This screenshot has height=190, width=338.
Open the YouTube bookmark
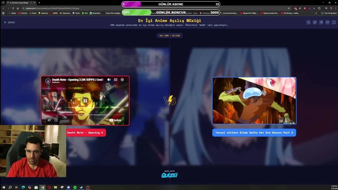[22, 13]
